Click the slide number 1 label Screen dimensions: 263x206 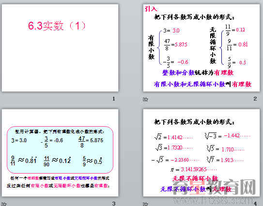coord(114,99)
